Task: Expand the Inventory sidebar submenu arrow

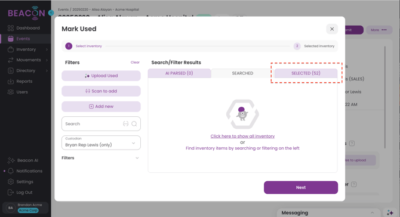Action: [x=47, y=49]
